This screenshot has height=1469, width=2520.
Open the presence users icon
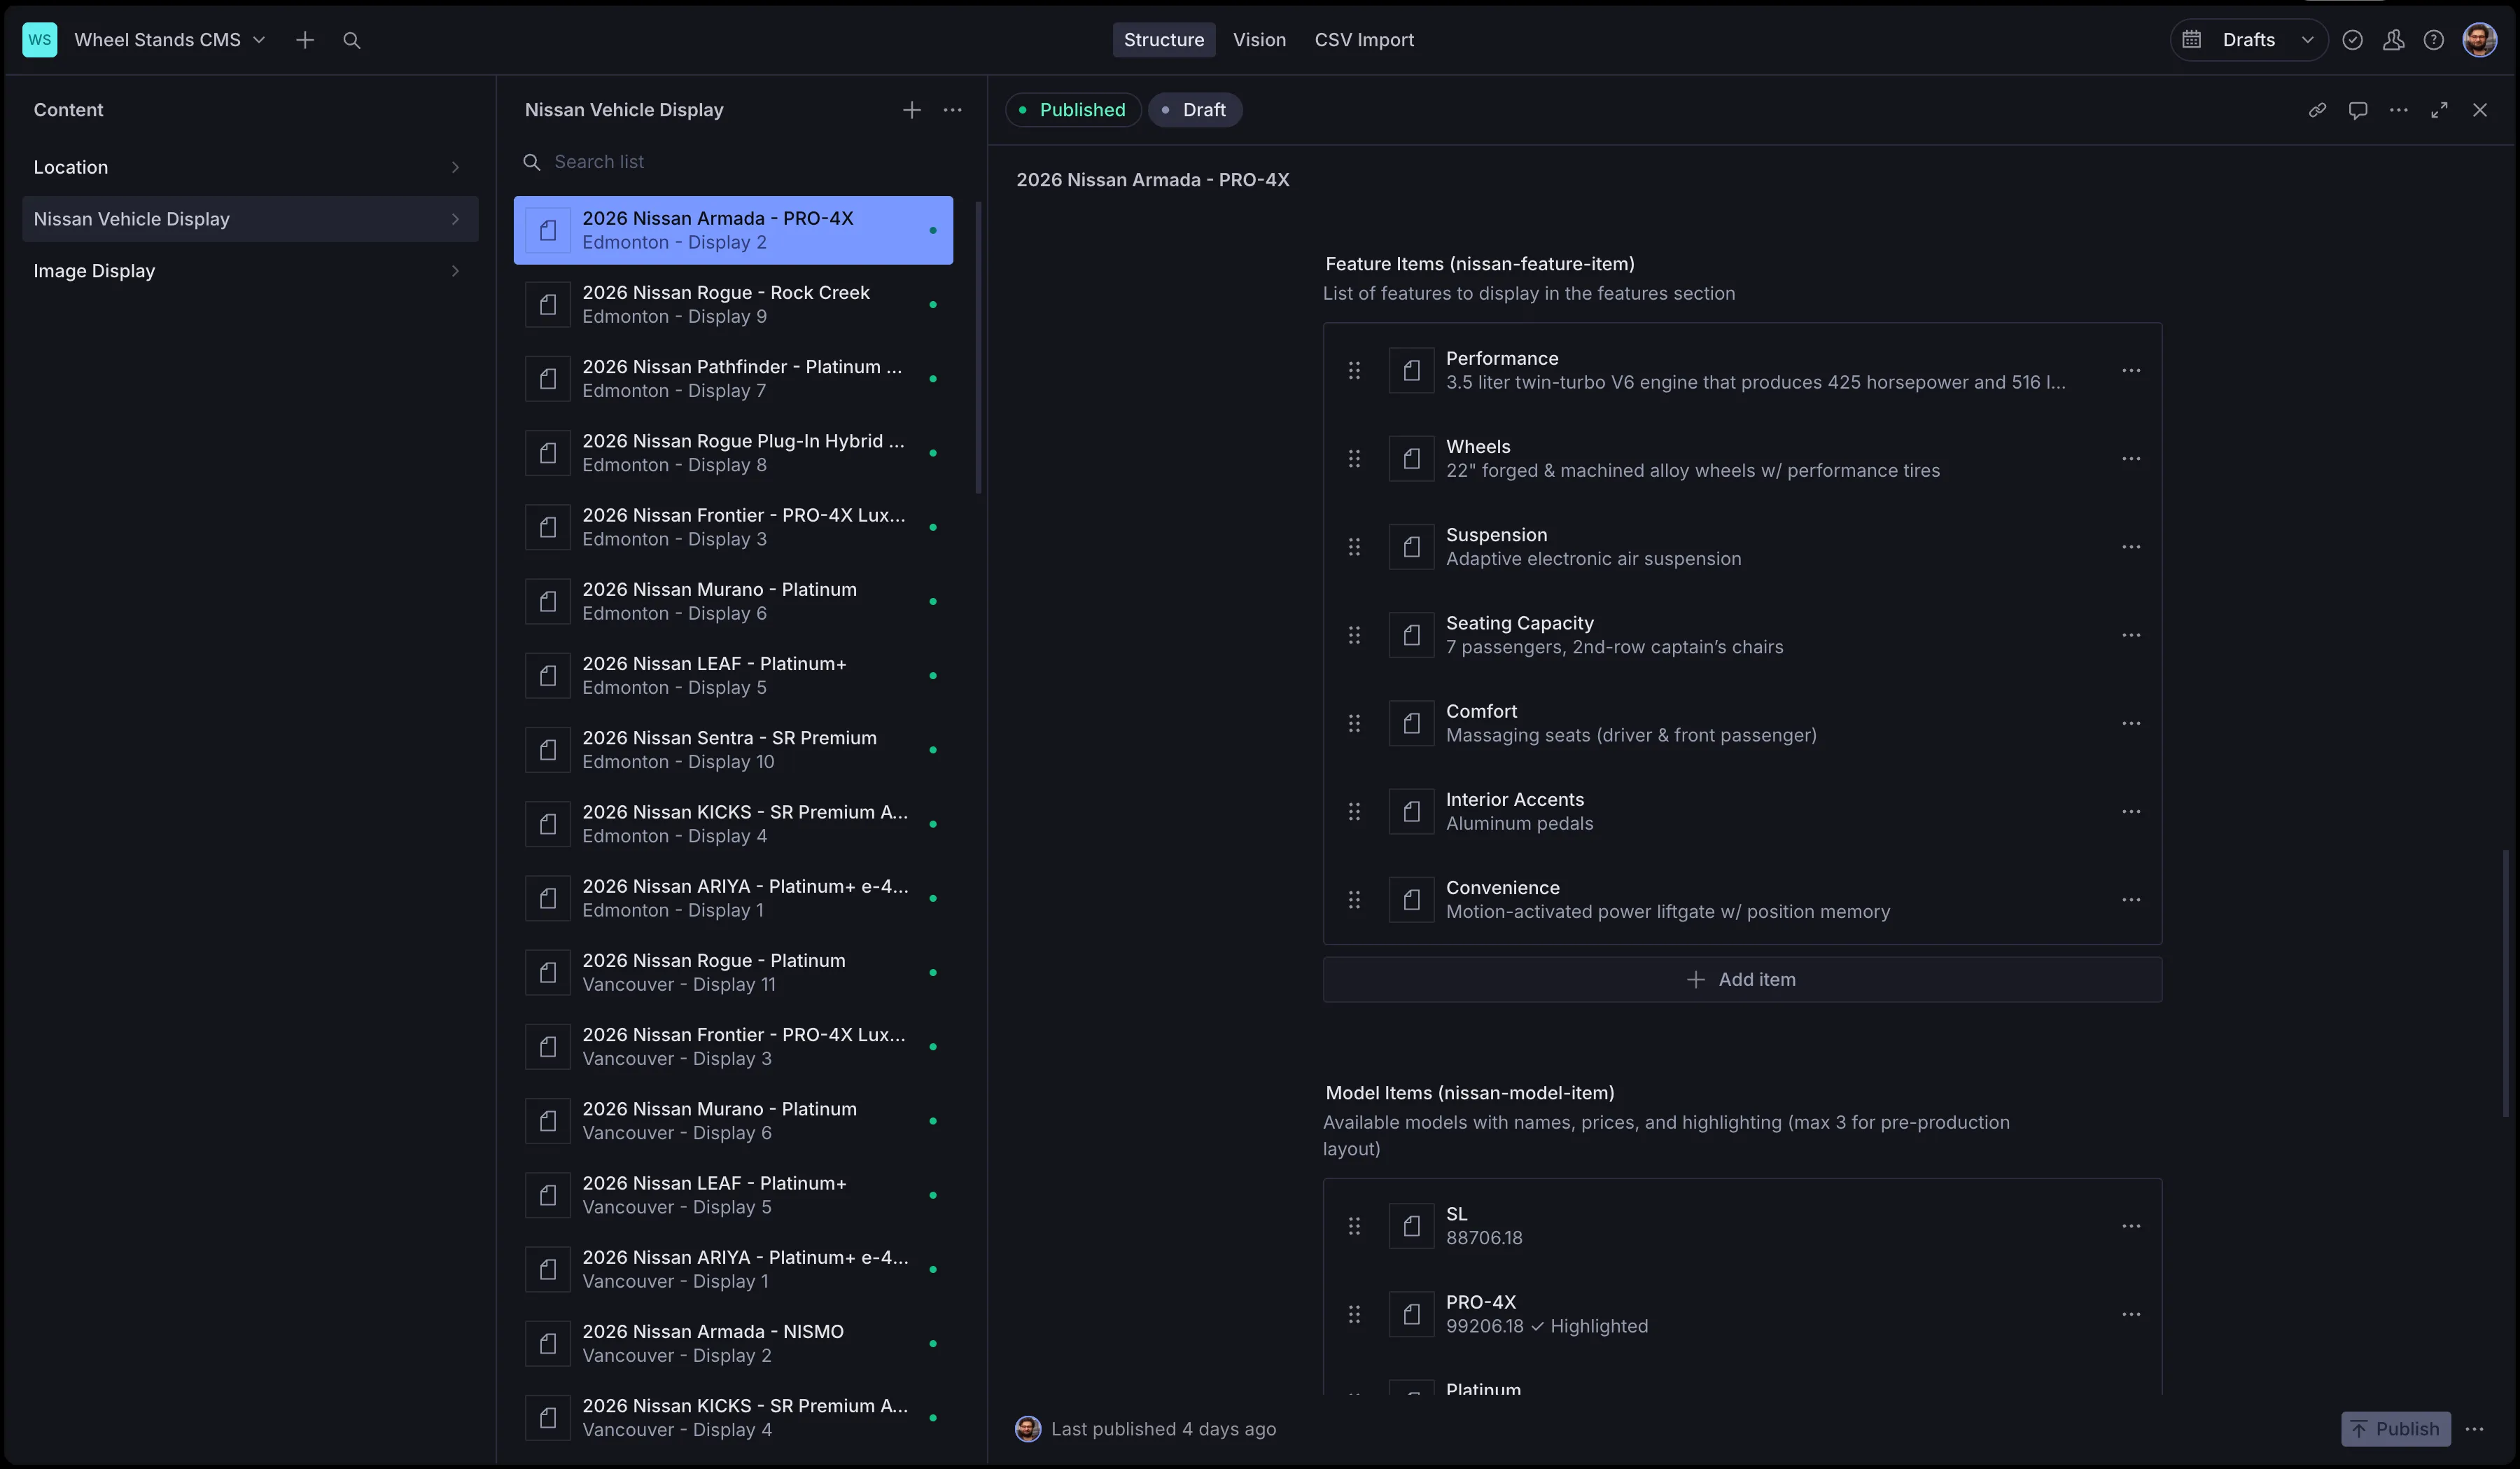[x=2393, y=40]
